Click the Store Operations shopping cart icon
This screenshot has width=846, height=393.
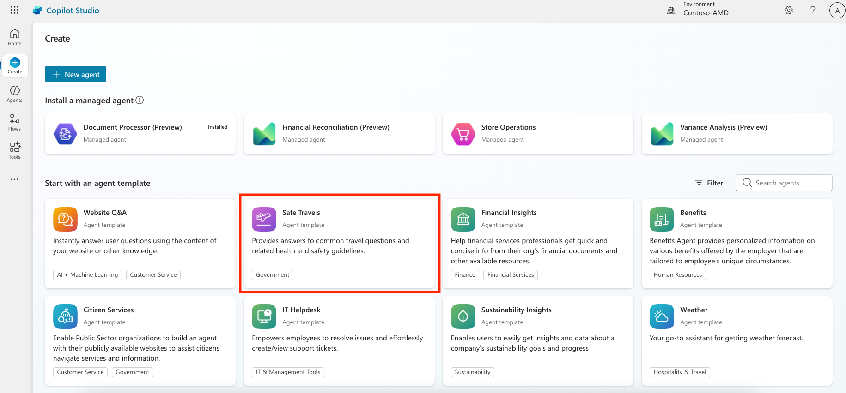click(463, 134)
